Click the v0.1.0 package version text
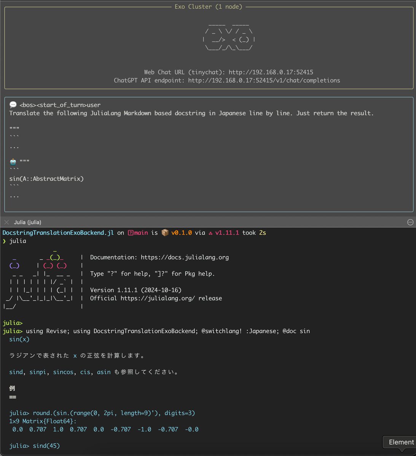The width and height of the screenshot is (416, 456). pos(182,233)
